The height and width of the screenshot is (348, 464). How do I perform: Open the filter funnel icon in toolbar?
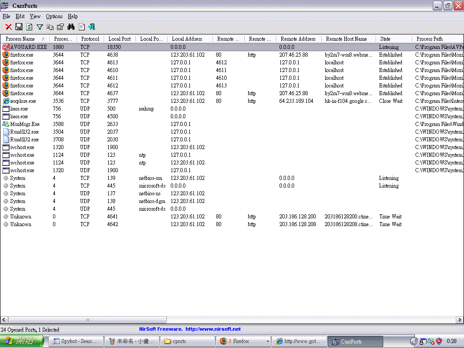coord(40,27)
